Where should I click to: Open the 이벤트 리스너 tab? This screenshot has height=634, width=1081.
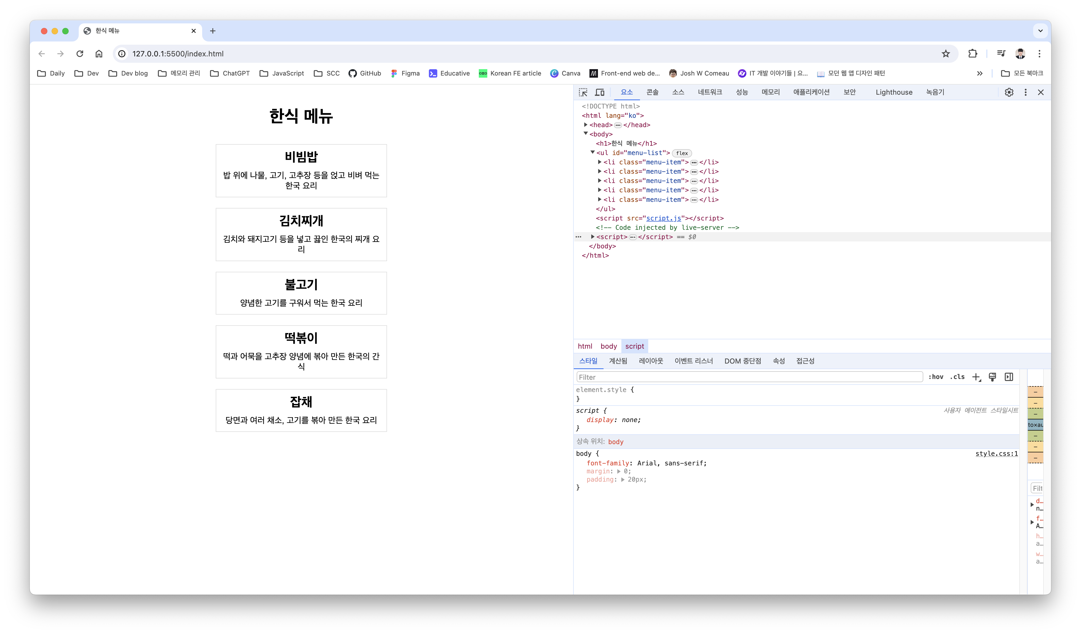694,361
